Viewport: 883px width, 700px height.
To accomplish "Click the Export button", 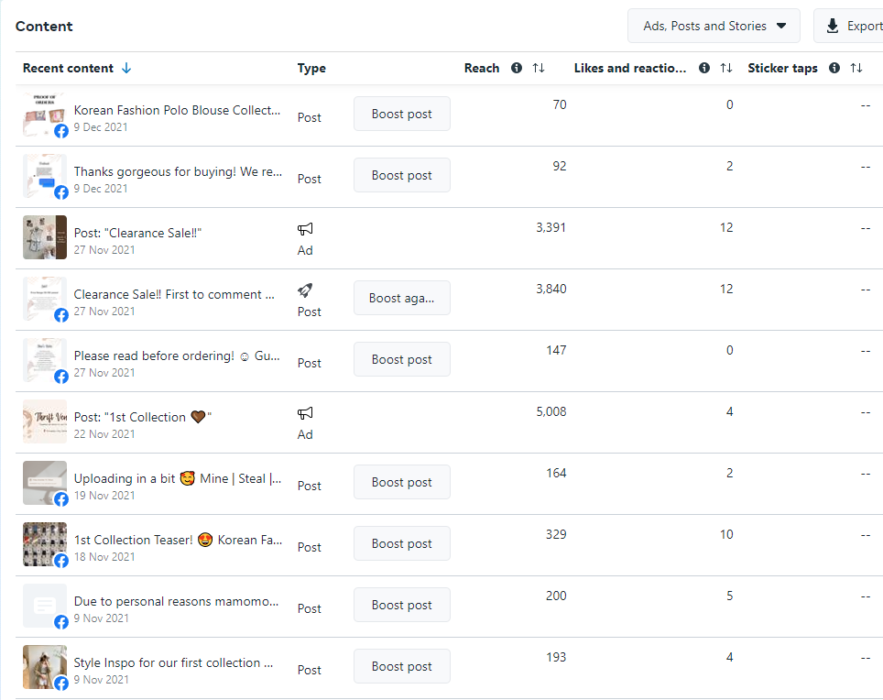I will tap(852, 26).
